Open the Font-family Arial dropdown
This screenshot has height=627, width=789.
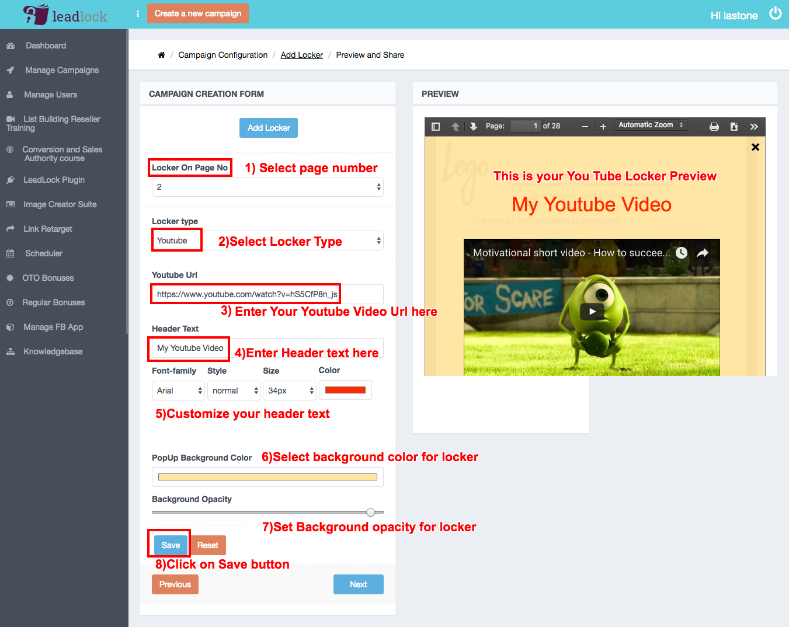tap(178, 391)
